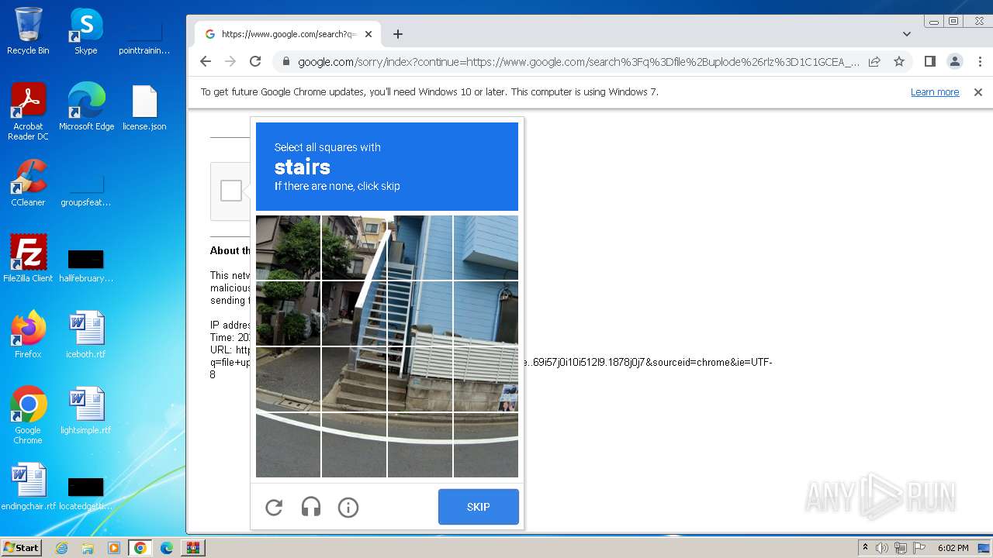Open CCleaner desktop shortcut

pos(28,184)
